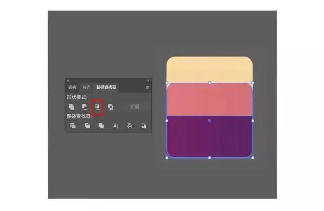Viewport: 324px width, 211px height.
Task: Apply the Merge pathfinder
Action: point(101,126)
